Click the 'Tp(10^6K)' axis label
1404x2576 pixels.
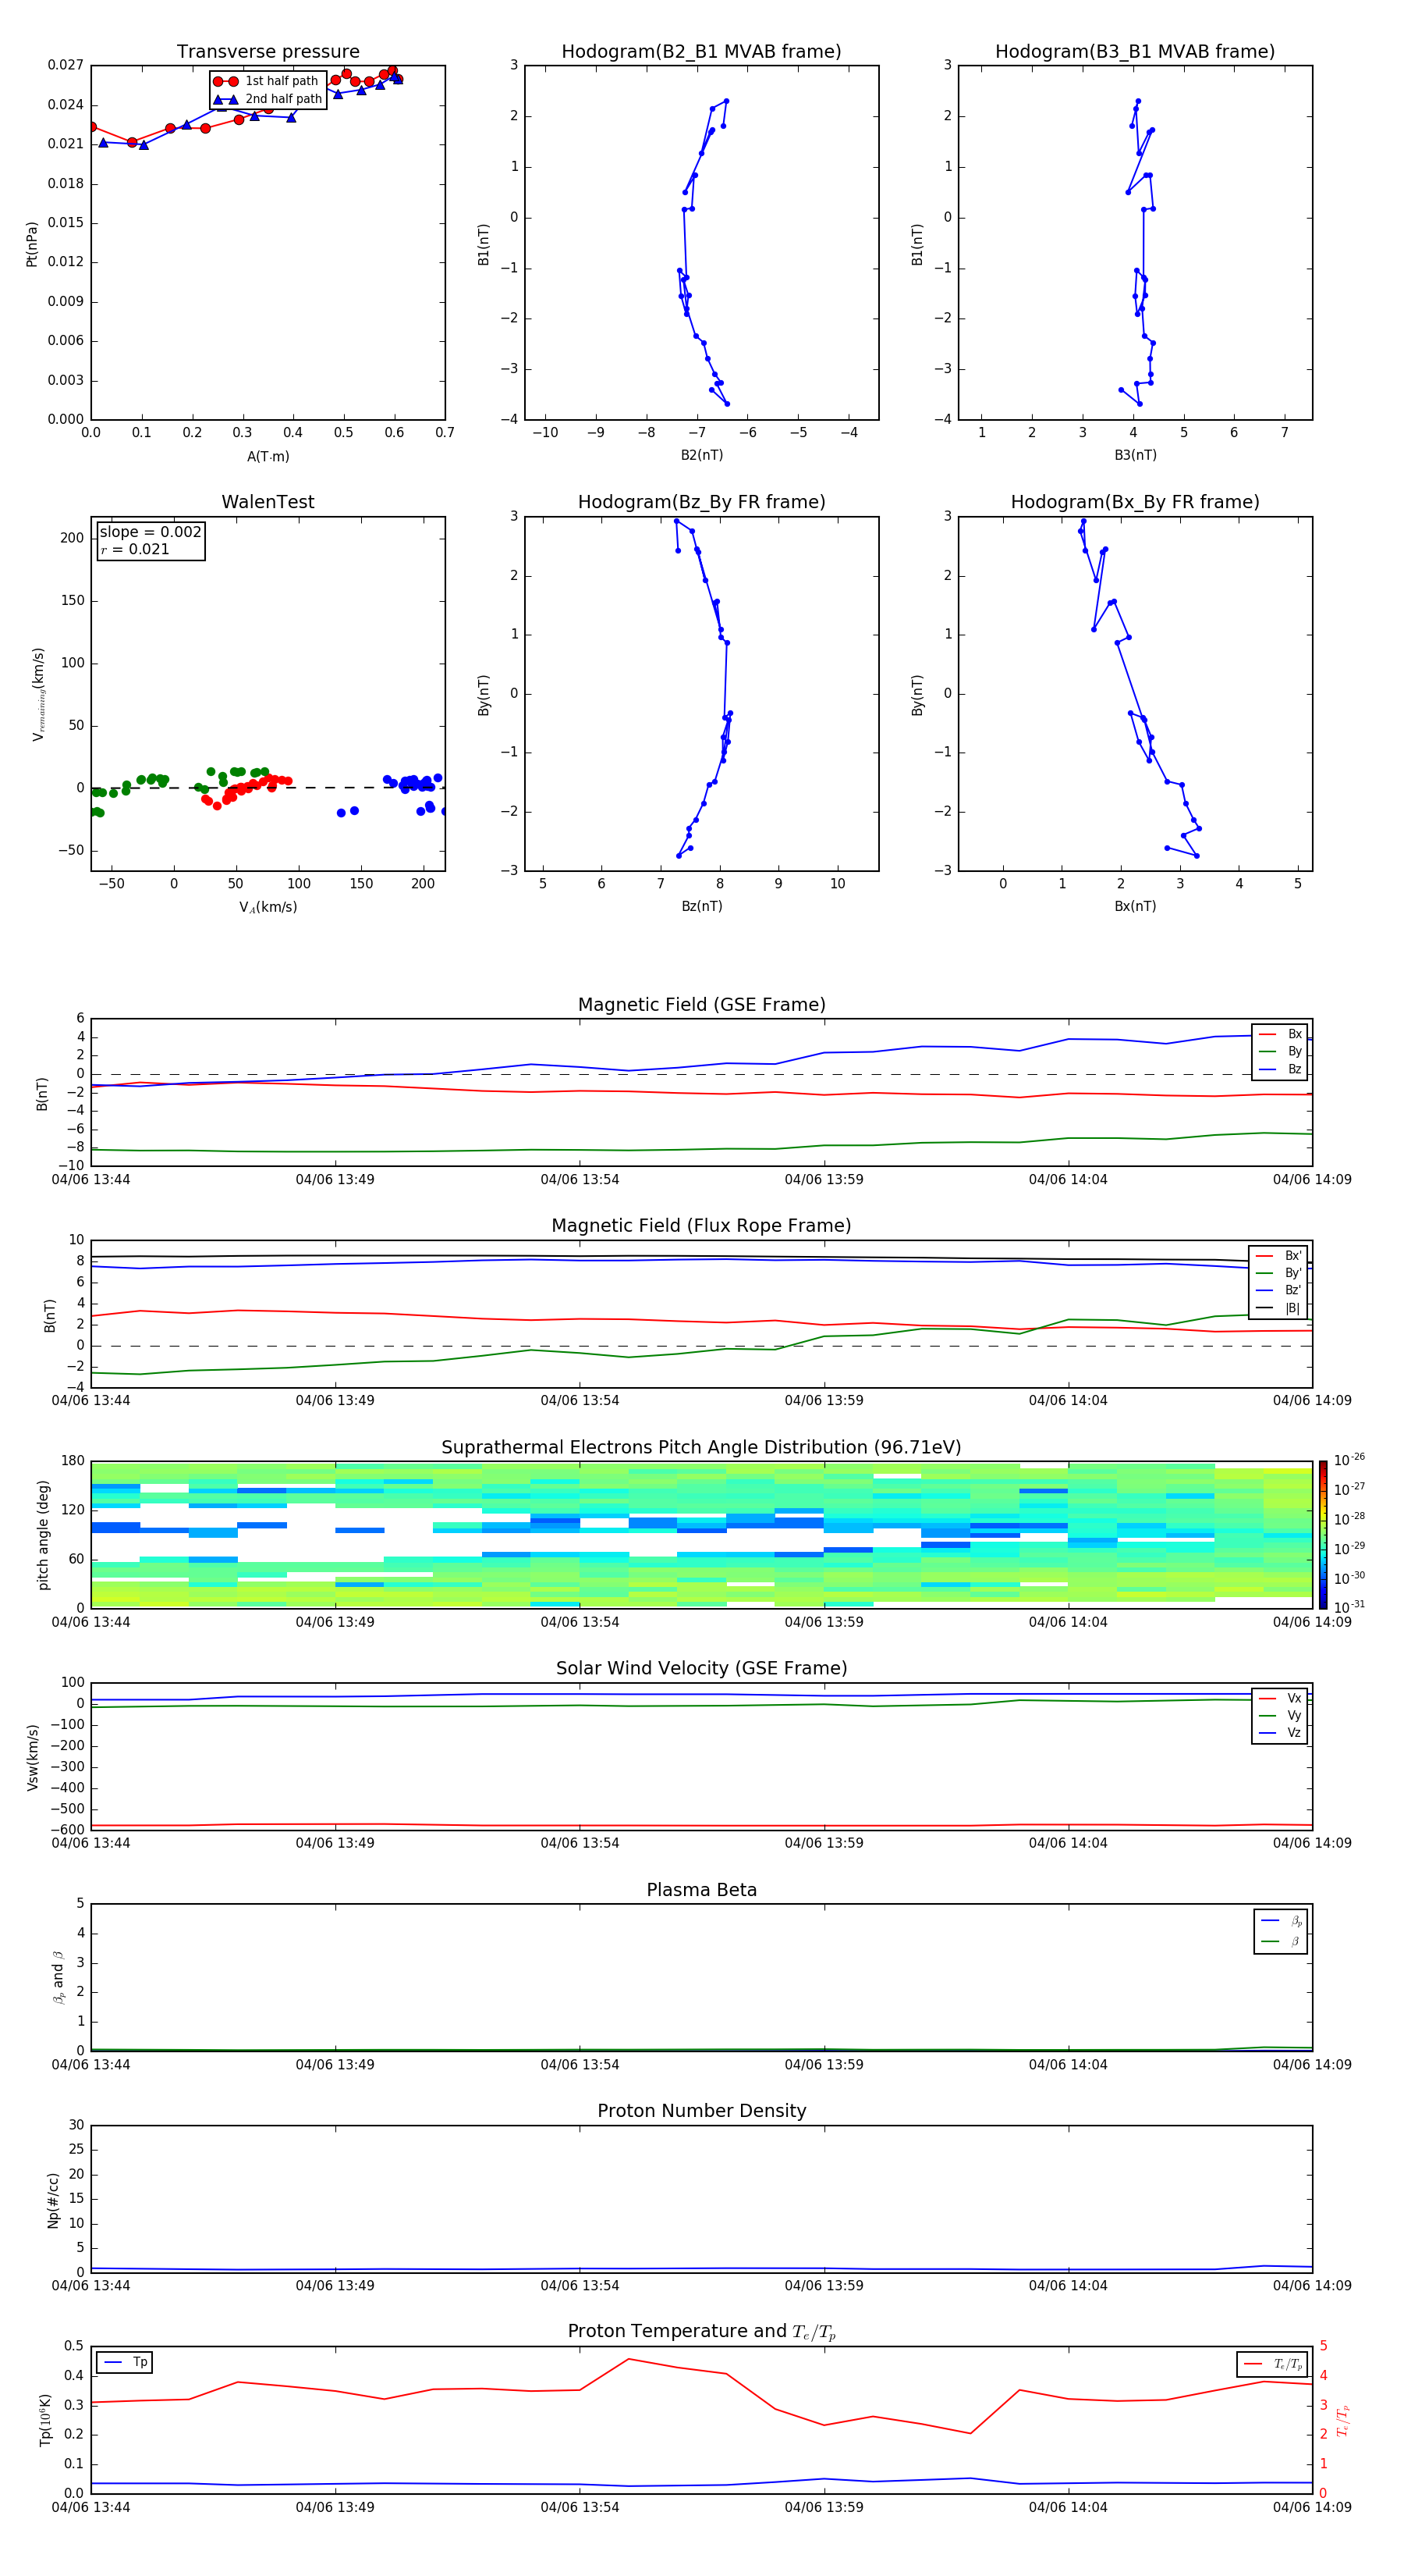45,2420
